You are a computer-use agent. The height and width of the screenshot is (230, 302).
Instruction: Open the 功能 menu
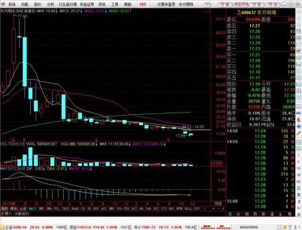tap(25, 4)
